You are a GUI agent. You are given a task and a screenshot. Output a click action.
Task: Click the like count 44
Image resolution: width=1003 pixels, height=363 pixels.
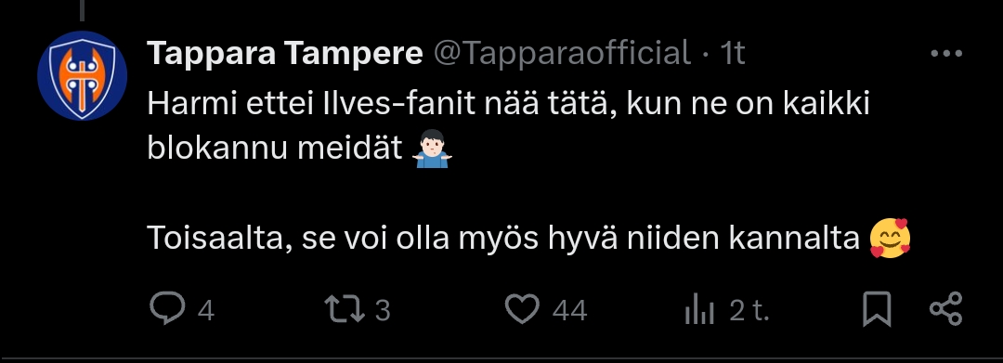569,311
